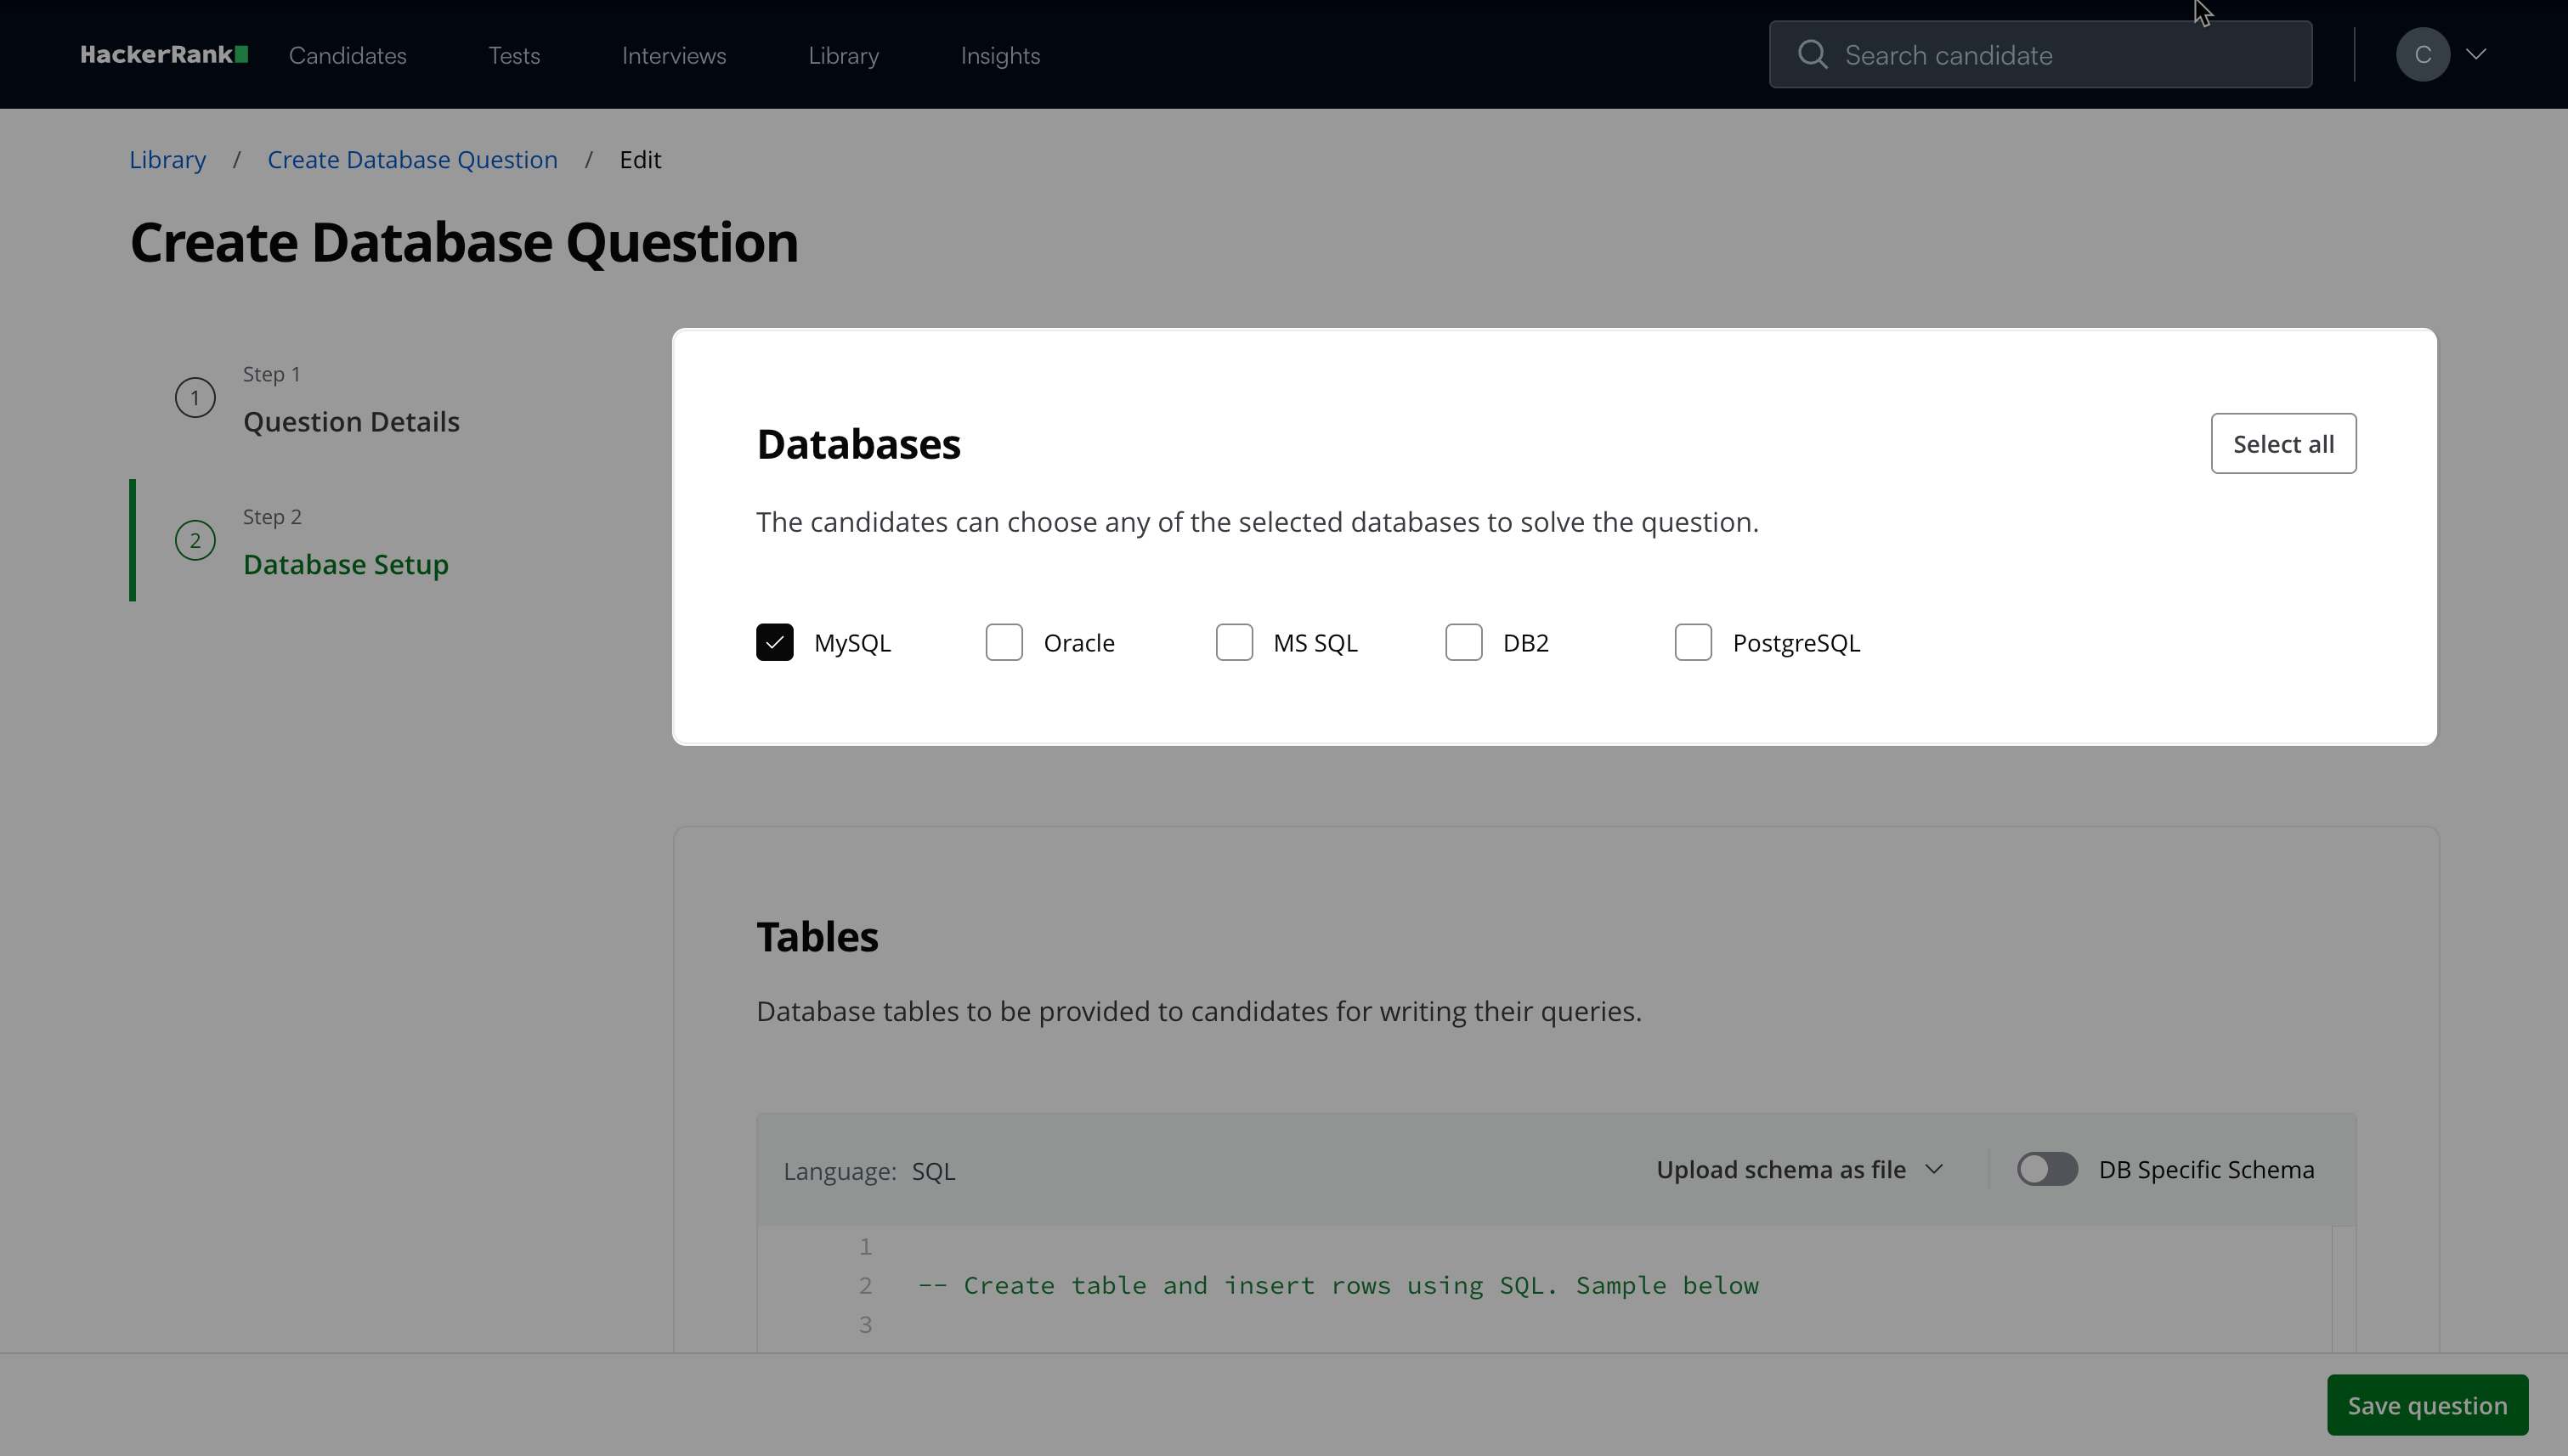Viewport: 2568px width, 1456px height.
Task: Follow the Library breadcrumb link
Action: coord(167,160)
